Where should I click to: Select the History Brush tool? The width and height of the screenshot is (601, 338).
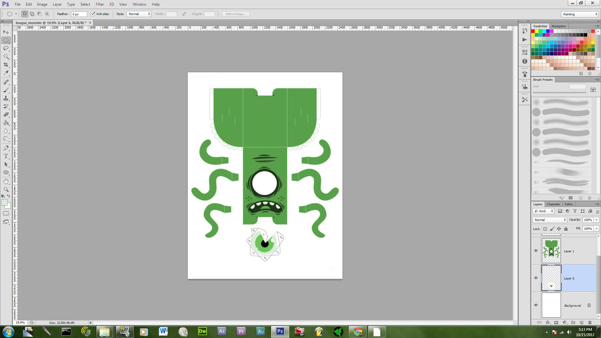coord(6,106)
